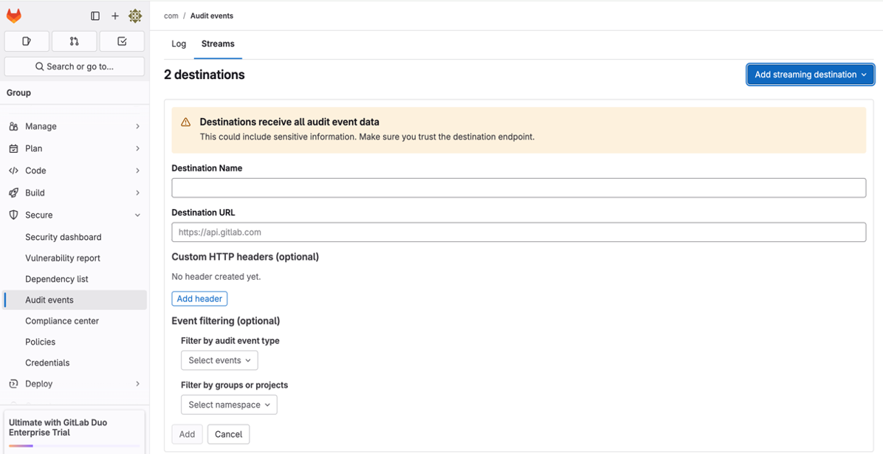Image resolution: width=883 pixels, height=454 pixels.
Task: Expand the Manage sidebar section
Action: (75, 126)
